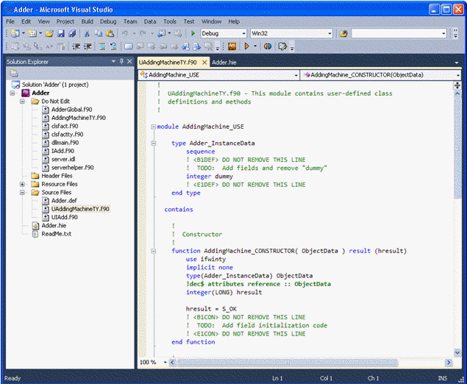Screen dimensions: 467x384
Task: Open the AddingMachine_CONSTRUCTOR member dropdown
Action: pos(457,75)
